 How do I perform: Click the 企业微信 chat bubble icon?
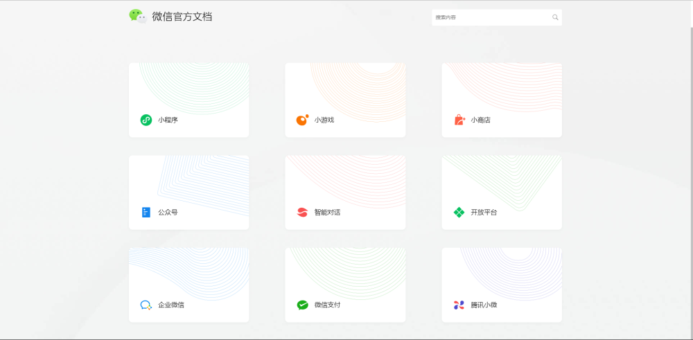(146, 305)
